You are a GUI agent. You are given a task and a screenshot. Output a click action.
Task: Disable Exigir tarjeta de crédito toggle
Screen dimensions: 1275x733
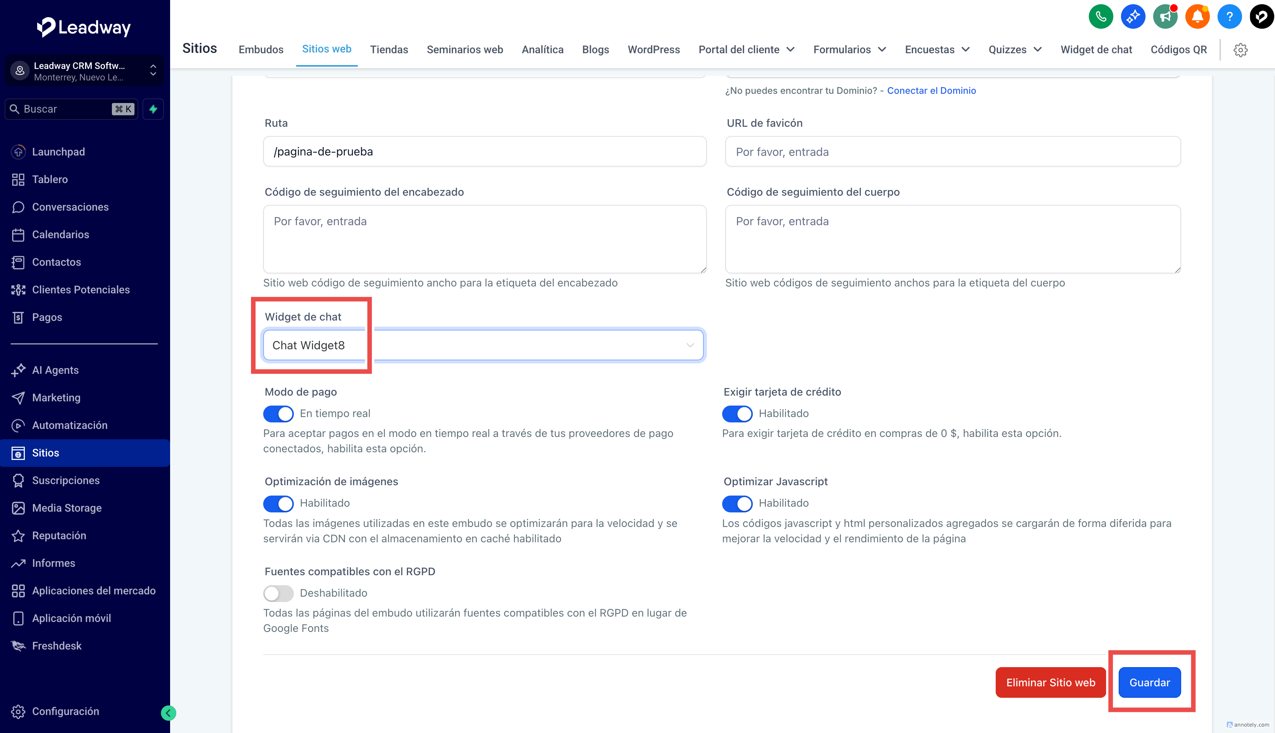pos(737,414)
